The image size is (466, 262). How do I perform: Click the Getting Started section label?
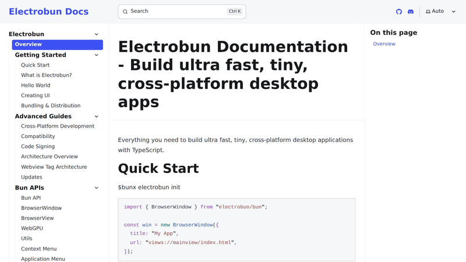[x=40, y=55]
